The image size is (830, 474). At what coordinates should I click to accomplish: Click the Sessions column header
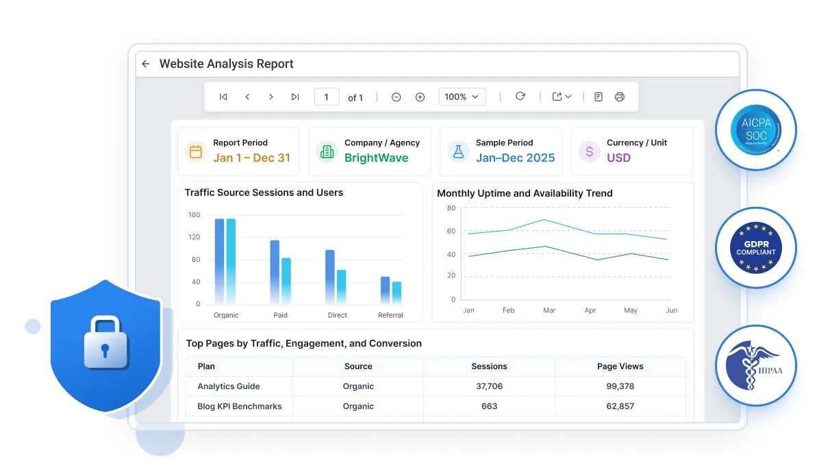pos(489,366)
